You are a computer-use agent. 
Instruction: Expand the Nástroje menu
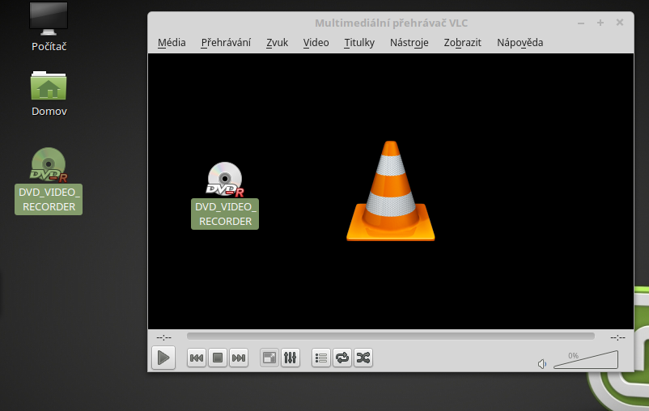[x=409, y=43]
